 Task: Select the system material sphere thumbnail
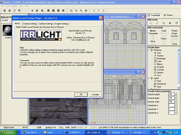pos(7,30)
